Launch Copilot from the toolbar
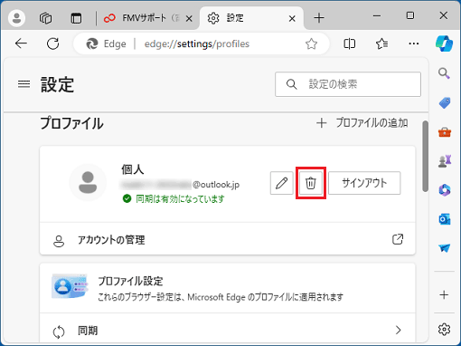The width and height of the screenshot is (461, 346). (x=444, y=43)
